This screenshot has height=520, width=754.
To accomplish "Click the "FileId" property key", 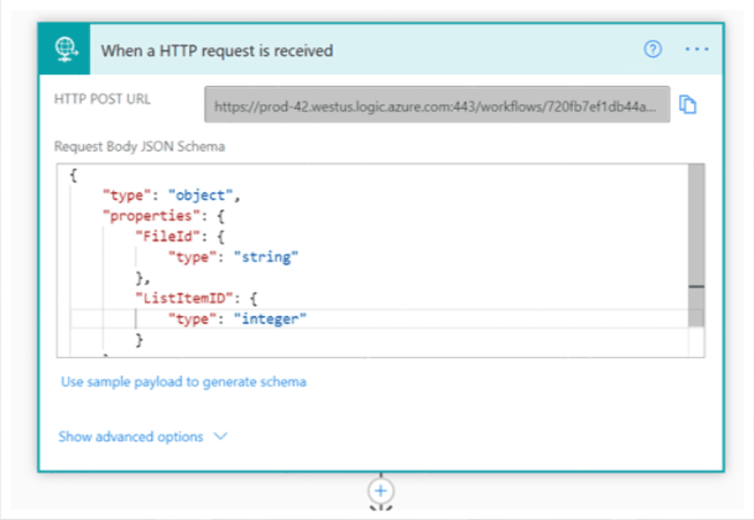I will (x=162, y=237).
